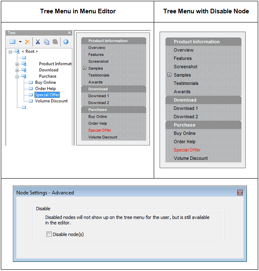259x271 pixels.
Task: Select the < Root > tree item
Action: click(x=30, y=51)
